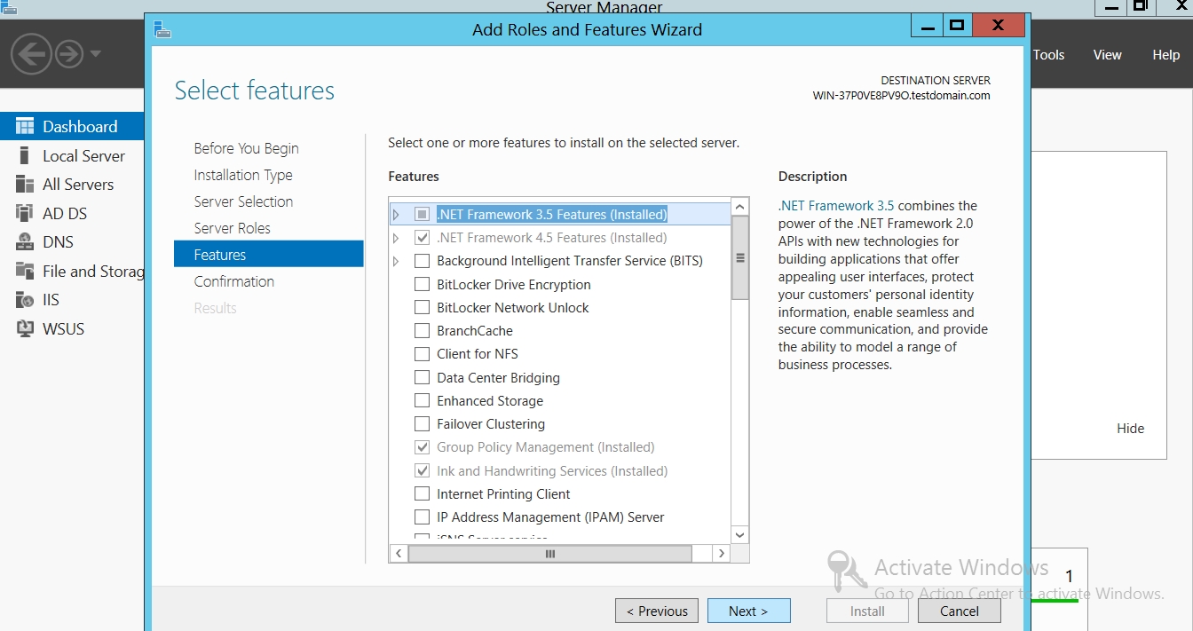Expand the .NET Framework 4.5 Features node
This screenshot has height=631, width=1193.
click(x=396, y=238)
